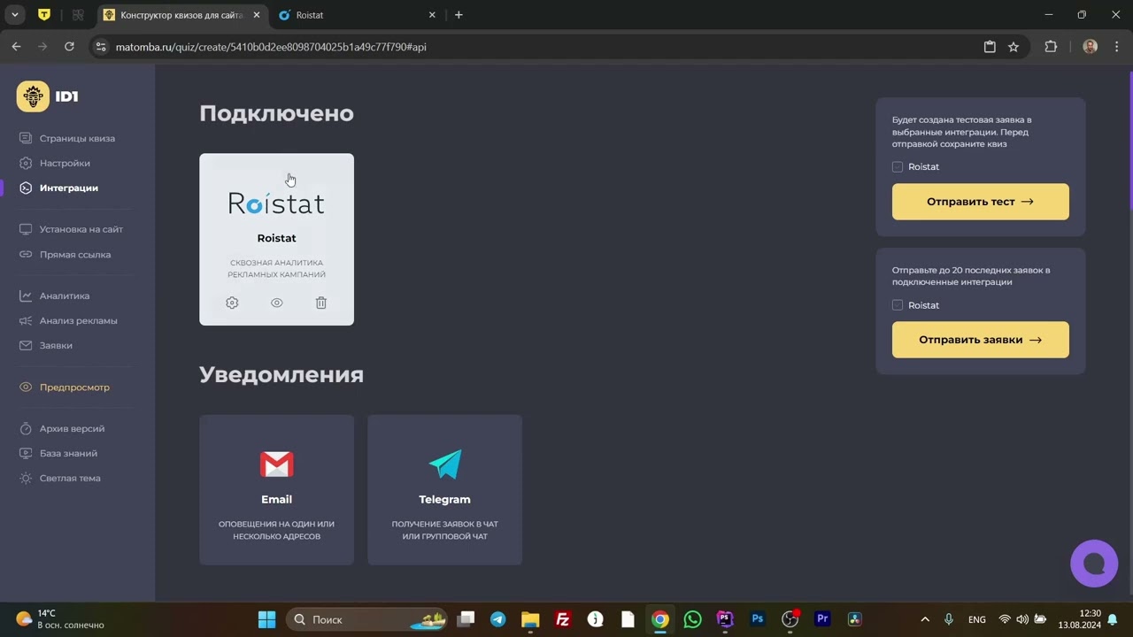This screenshot has width=1133, height=637.
Task: Open Страницы квиза in the sidebar
Action: click(77, 138)
